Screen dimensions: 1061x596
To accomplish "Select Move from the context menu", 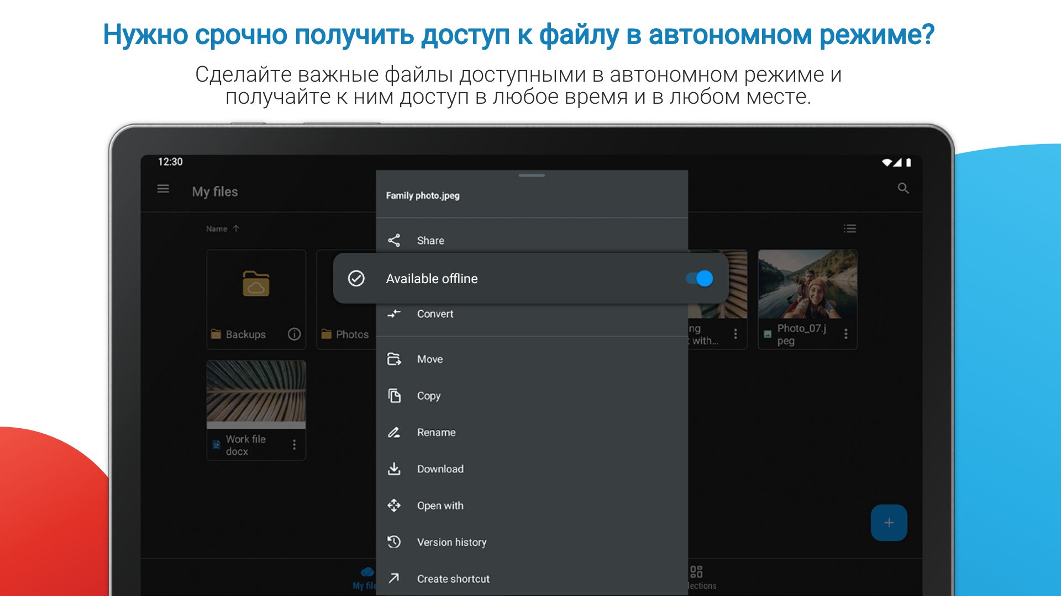I will coord(430,359).
